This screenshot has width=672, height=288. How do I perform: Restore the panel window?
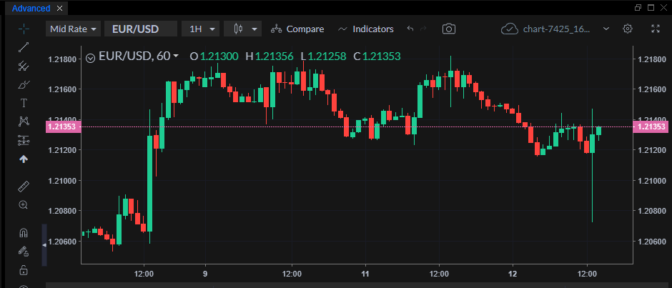pos(638,7)
